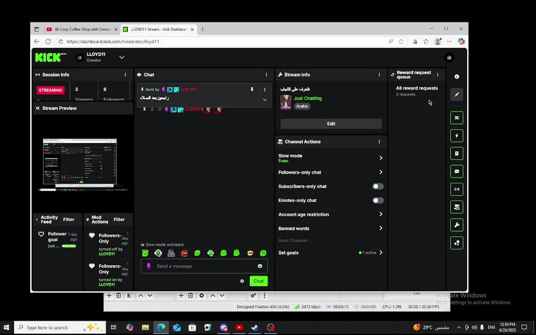Screen dimensions: 536x335
Task: Click the green Chat send button
Action: click(x=258, y=281)
